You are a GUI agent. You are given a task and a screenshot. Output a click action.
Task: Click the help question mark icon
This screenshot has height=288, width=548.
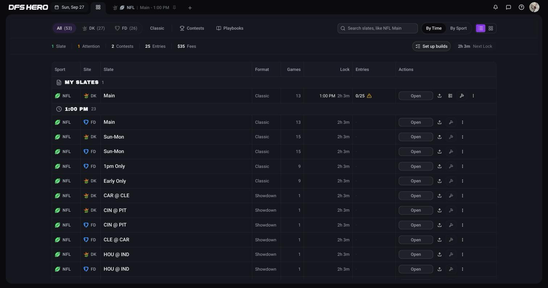(521, 7)
